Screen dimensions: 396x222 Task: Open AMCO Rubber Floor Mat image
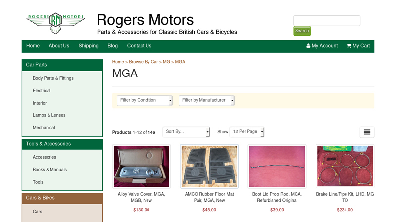click(209, 166)
